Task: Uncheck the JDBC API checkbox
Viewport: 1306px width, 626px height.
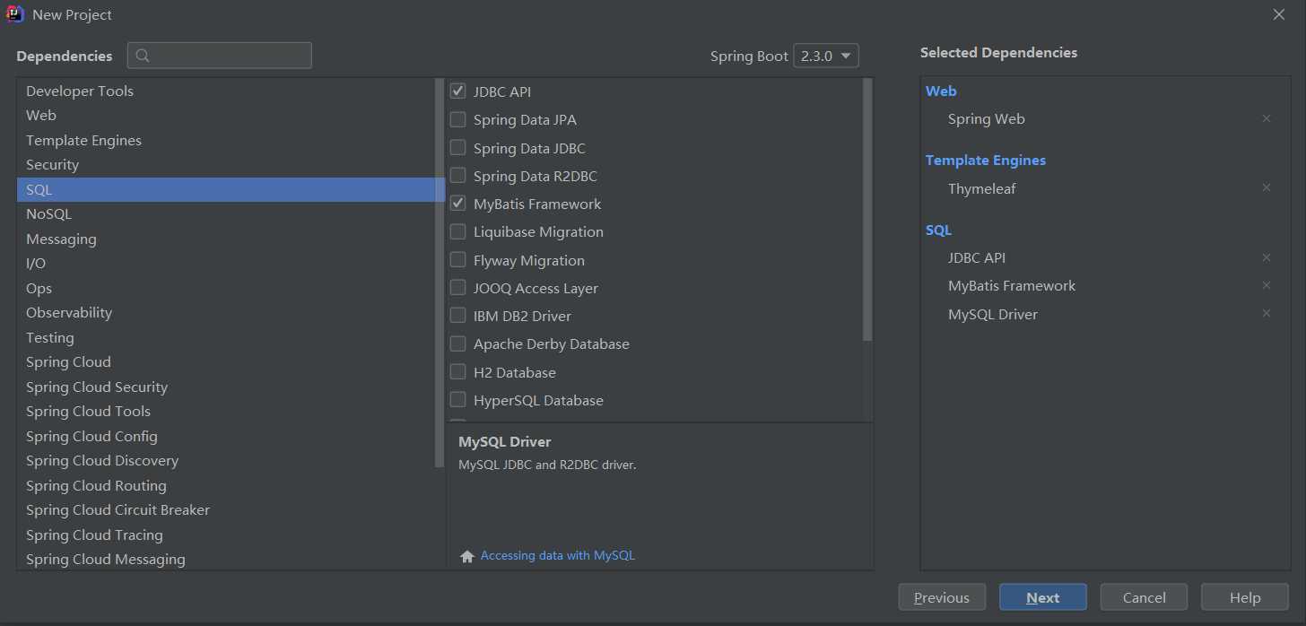Action: click(457, 91)
